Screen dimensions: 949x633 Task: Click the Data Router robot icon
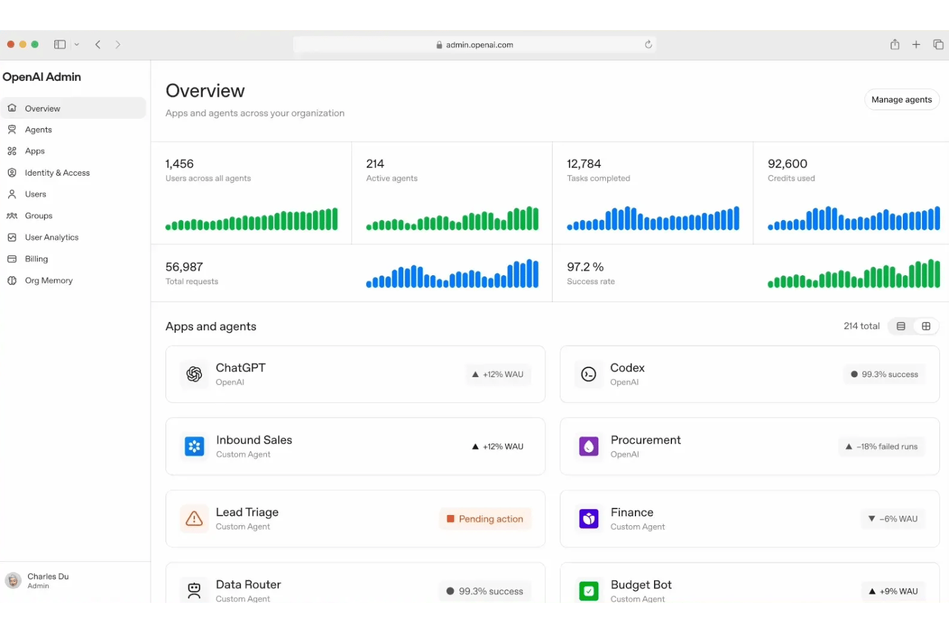[194, 591]
